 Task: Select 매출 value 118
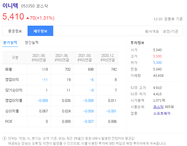point(45,69)
